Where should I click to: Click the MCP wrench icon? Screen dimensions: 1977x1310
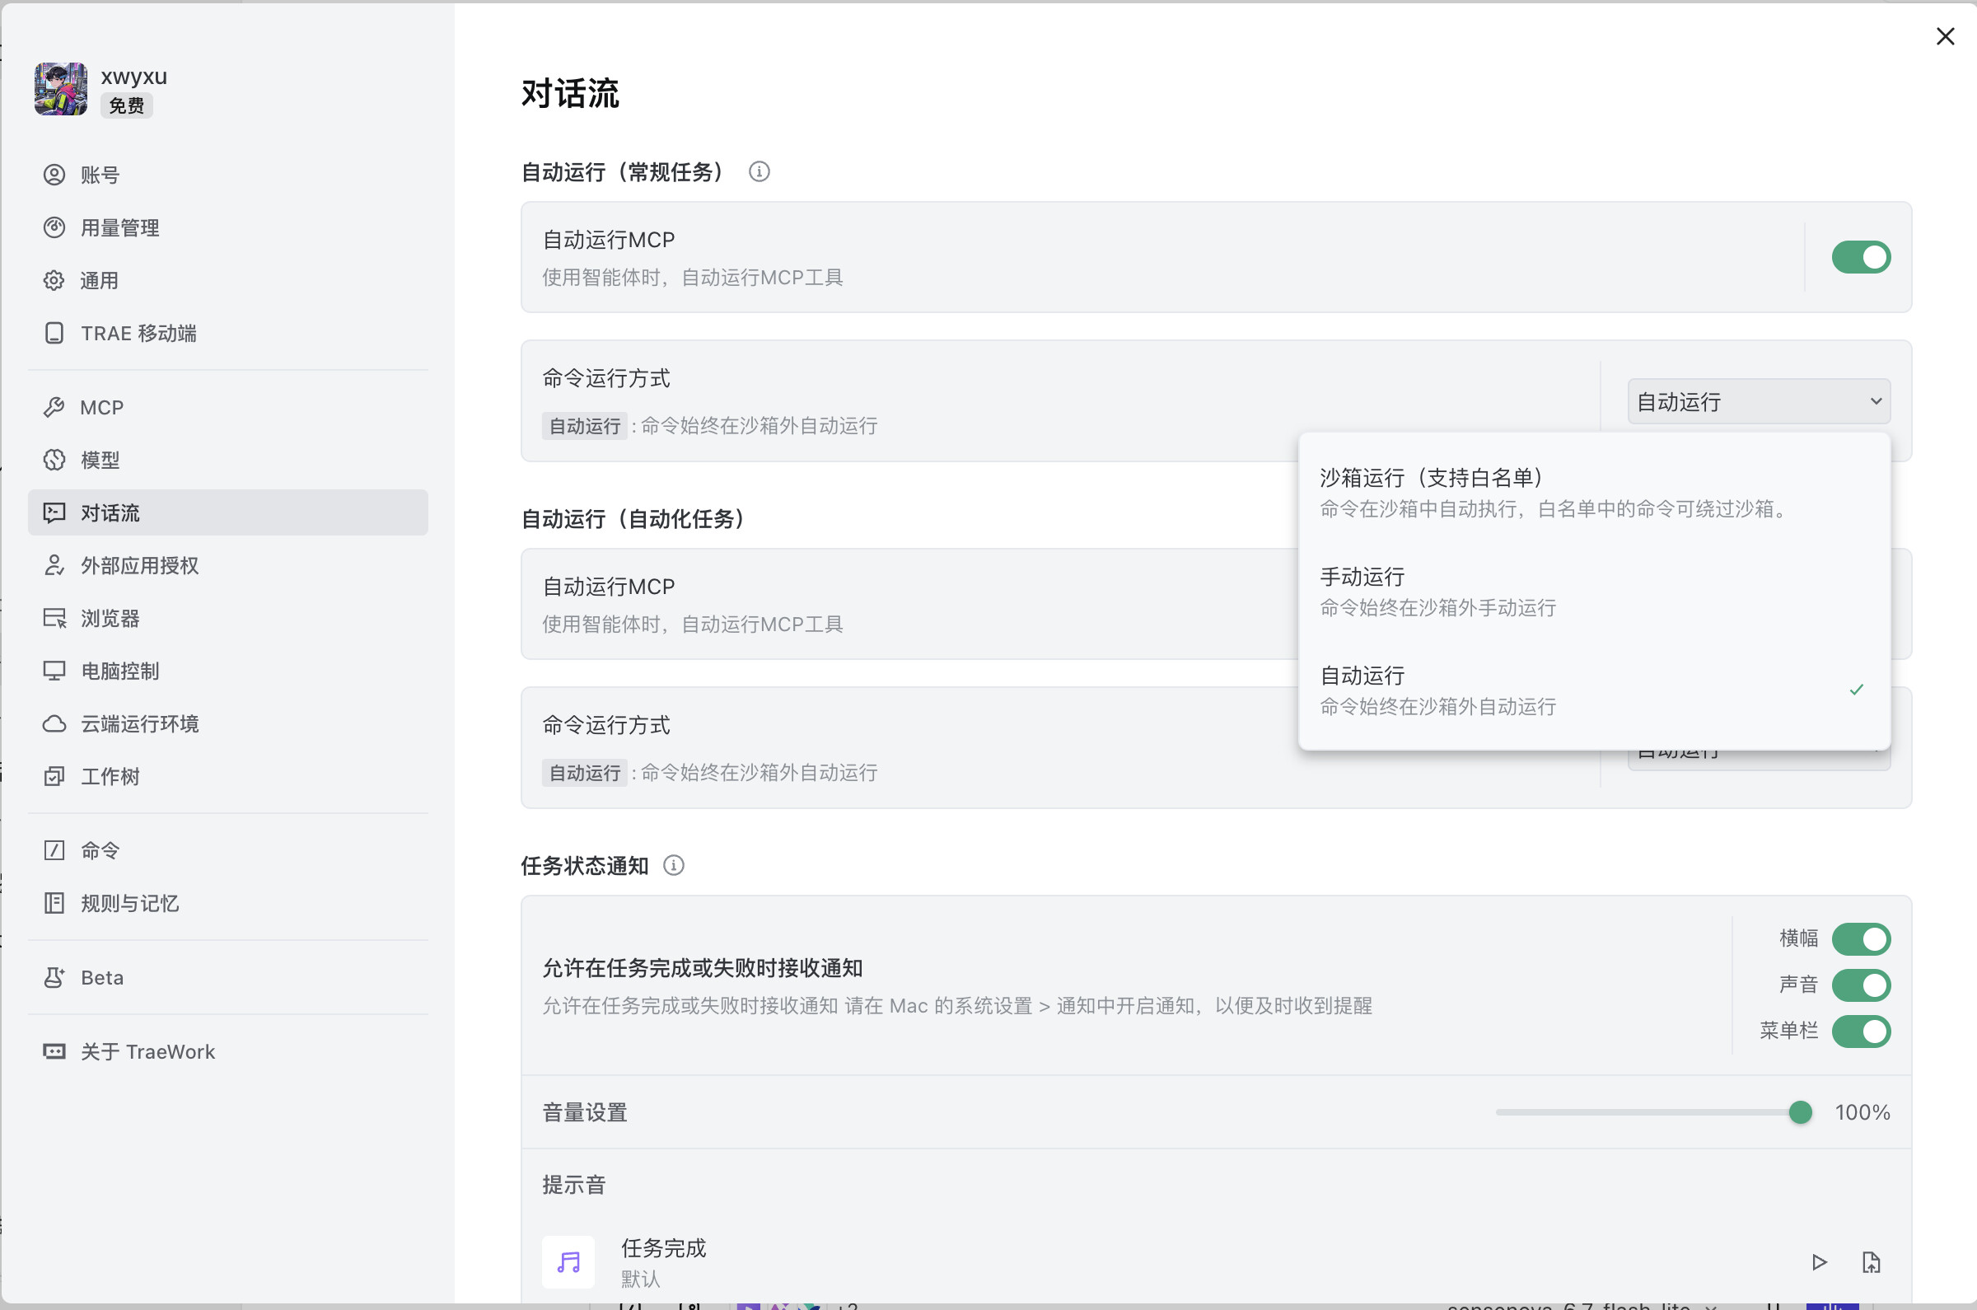tap(54, 407)
